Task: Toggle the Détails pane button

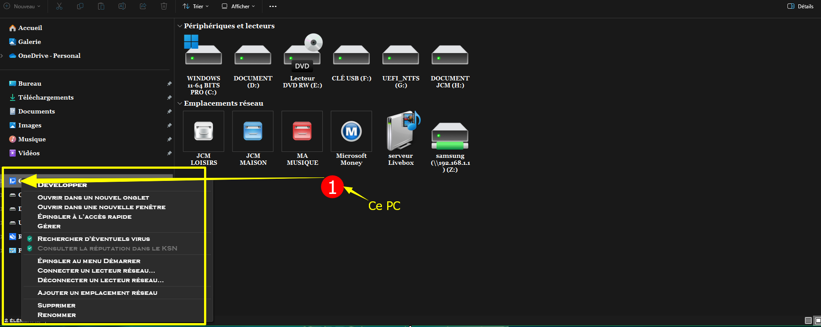Action: point(801,6)
